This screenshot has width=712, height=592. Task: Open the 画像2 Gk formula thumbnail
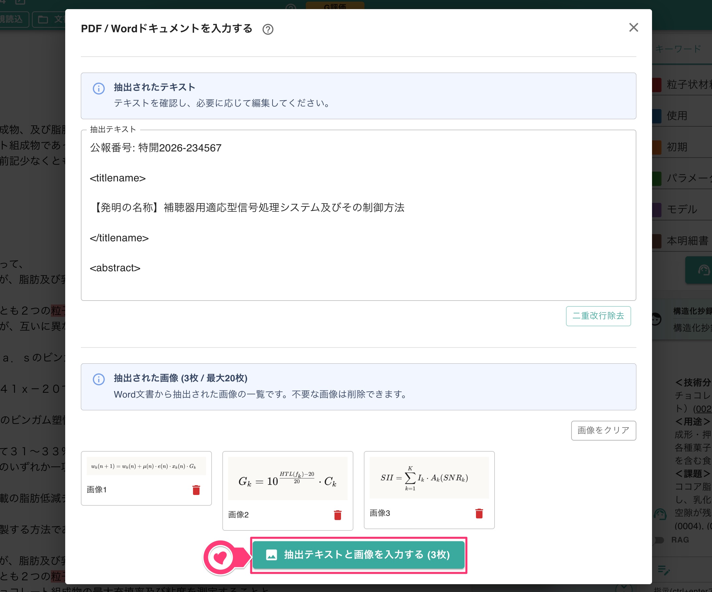288,479
